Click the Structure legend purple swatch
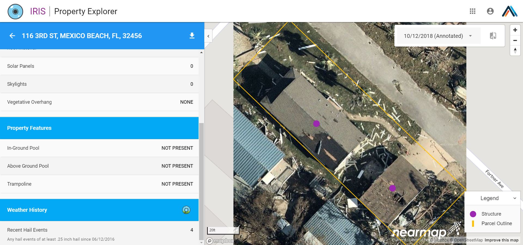 tap(473, 214)
